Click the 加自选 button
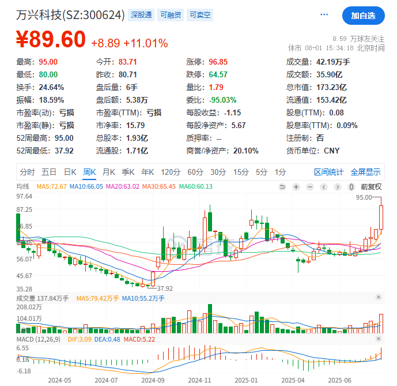The height and width of the screenshot is (386, 397). click(364, 16)
